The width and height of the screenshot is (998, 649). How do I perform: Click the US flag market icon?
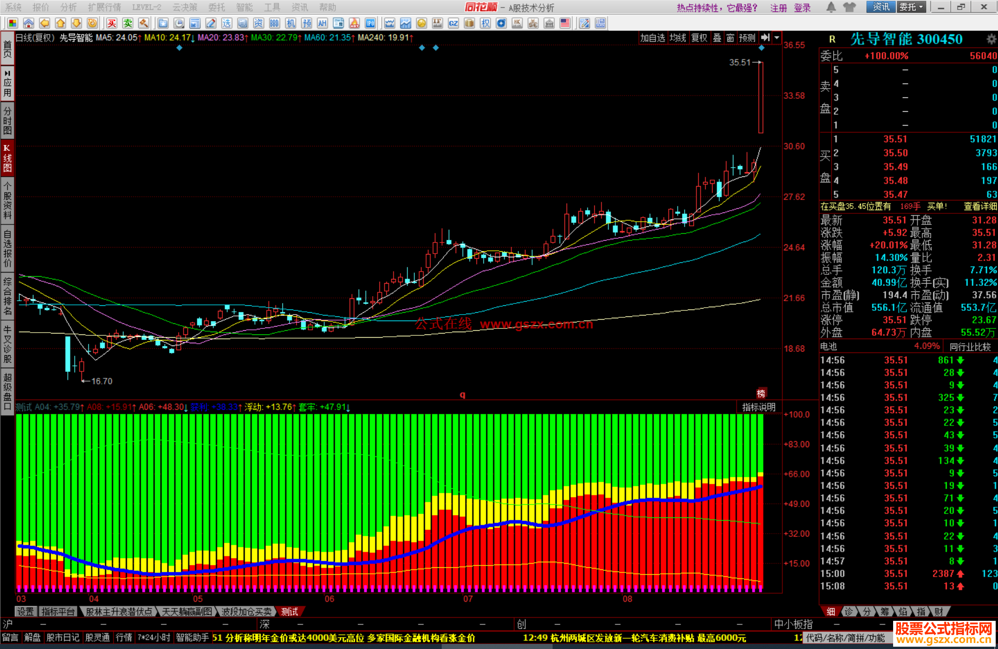[x=565, y=23]
